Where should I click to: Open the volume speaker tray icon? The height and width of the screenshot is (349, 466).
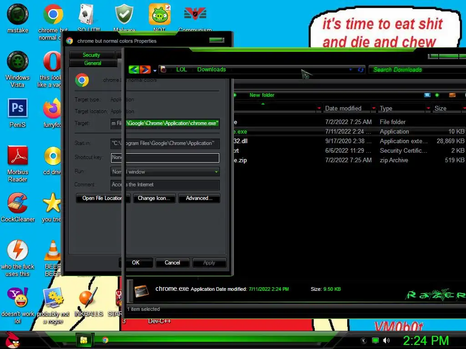[x=386, y=340]
